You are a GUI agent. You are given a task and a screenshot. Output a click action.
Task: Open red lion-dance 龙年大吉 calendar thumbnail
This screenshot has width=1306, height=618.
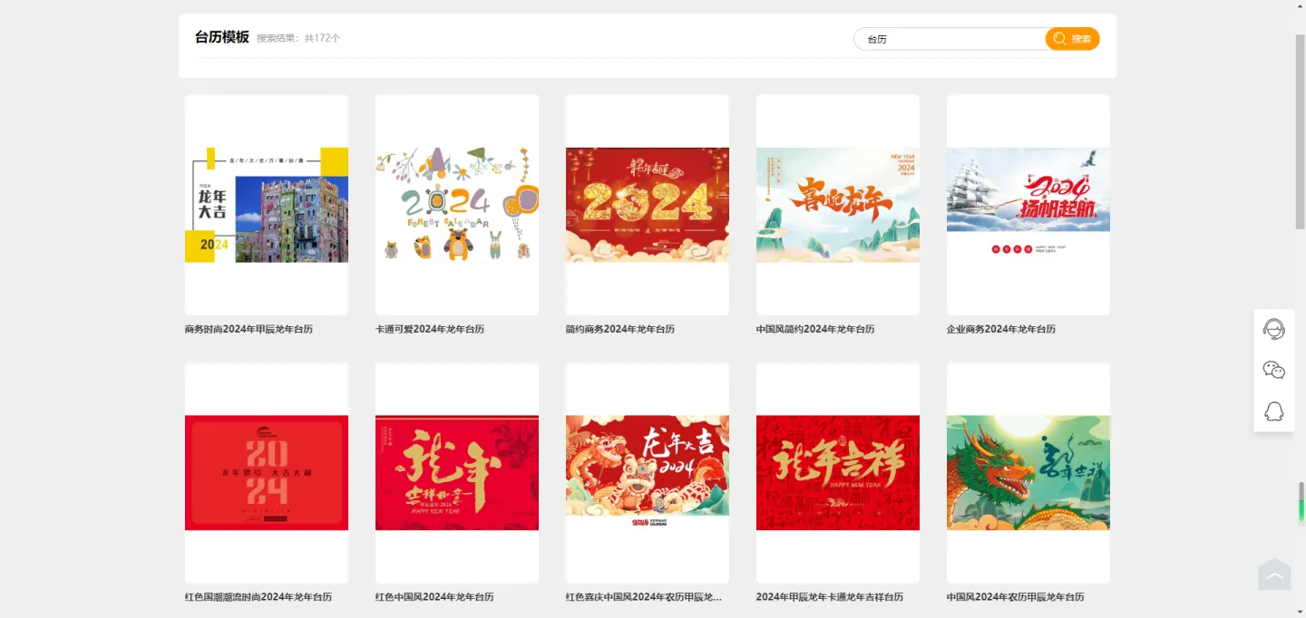coord(648,473)
